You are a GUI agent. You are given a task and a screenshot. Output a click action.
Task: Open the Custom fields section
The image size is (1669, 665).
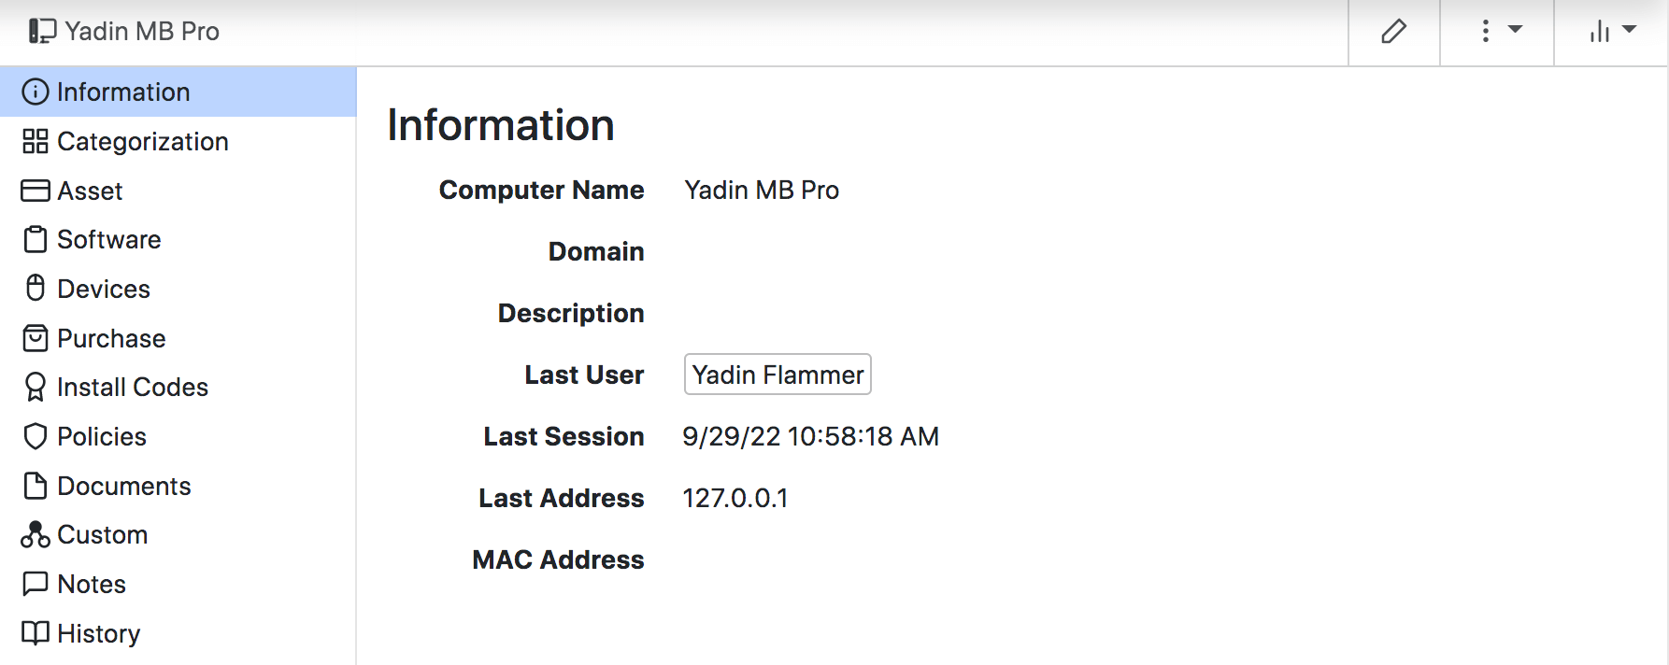[102, 535]
